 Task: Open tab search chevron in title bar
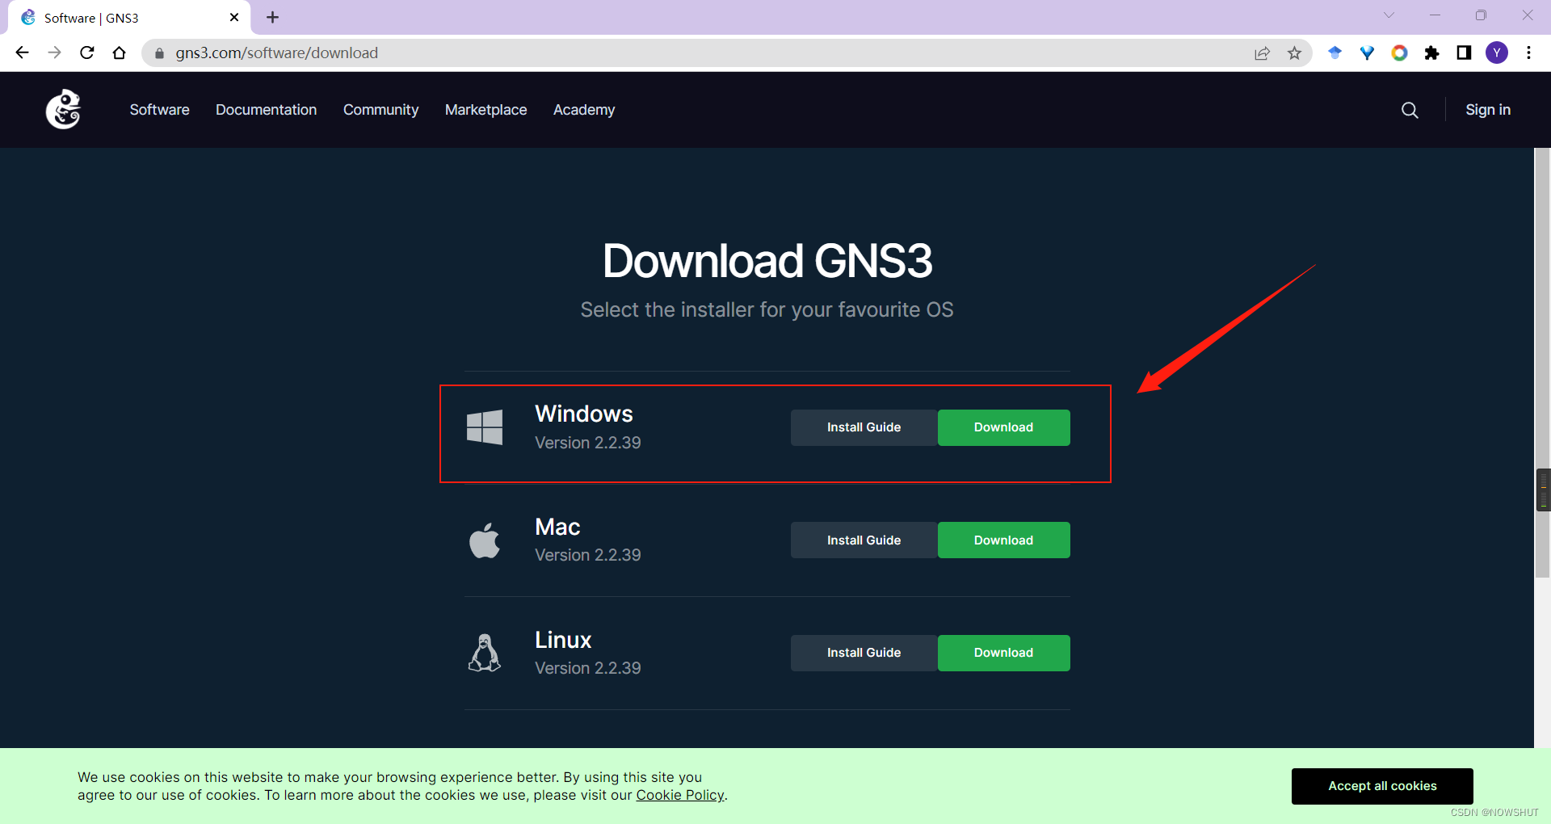coord(1389,15)
